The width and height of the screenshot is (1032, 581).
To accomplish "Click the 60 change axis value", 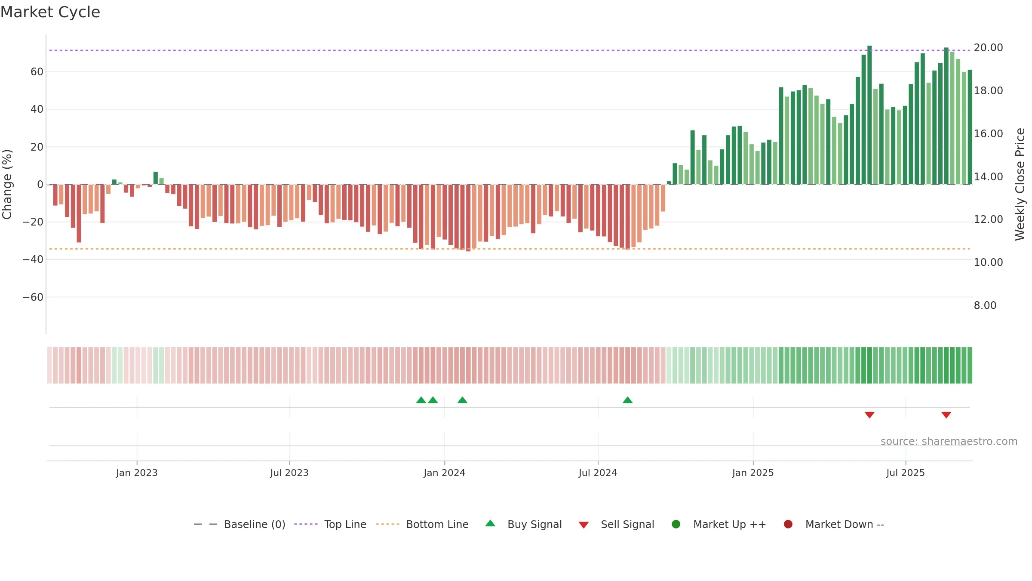I will click(x=37, y=71).
